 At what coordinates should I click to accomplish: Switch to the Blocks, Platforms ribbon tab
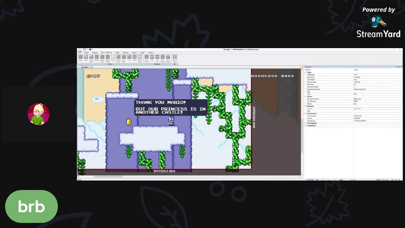coord(106,53)
